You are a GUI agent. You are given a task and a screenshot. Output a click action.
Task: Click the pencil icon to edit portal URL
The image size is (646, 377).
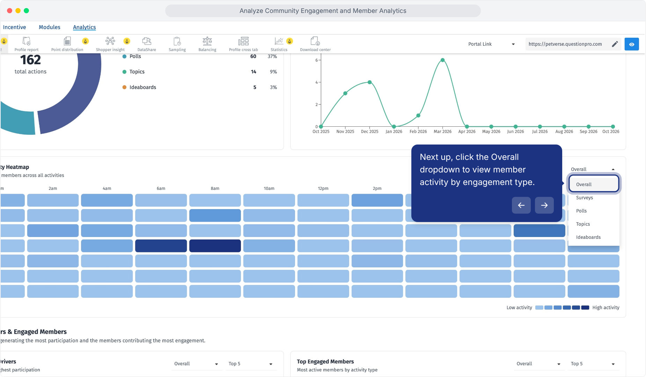(x=615, y=44)
